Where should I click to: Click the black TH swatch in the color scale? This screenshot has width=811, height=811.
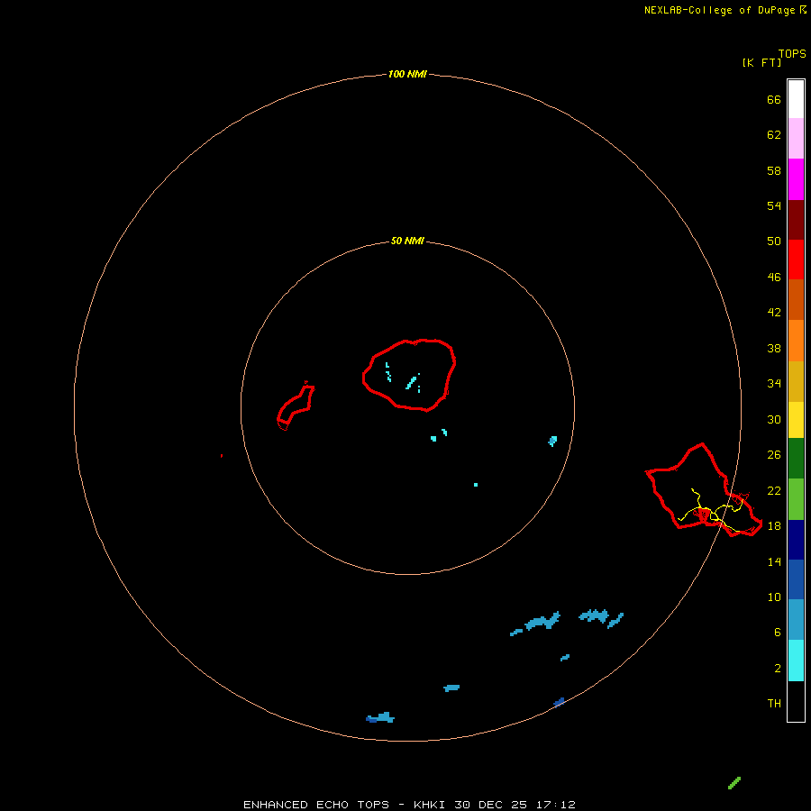pyautogui.click(x=796, y=701)
